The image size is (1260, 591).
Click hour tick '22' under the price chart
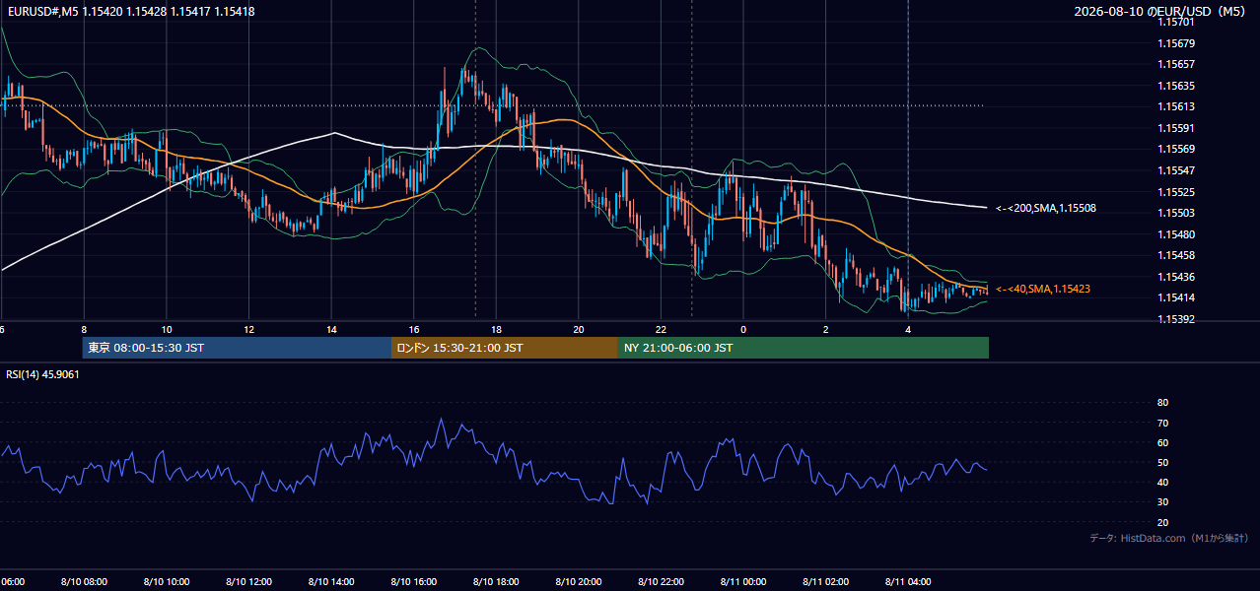(661, 329)
